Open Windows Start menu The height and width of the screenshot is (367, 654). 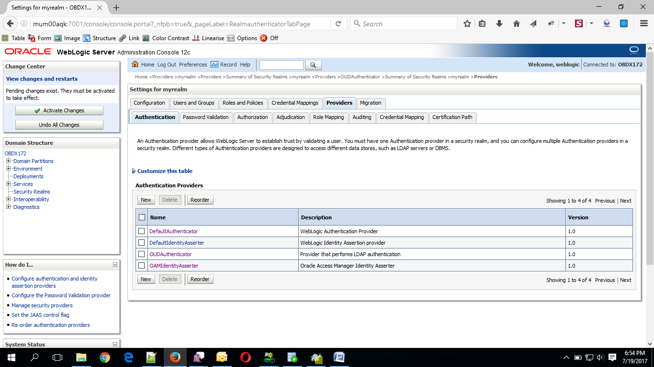pos(11,357)
